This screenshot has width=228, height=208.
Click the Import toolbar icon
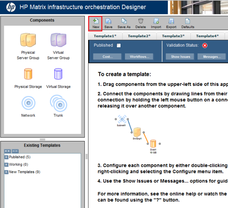[x=156, y=21]
